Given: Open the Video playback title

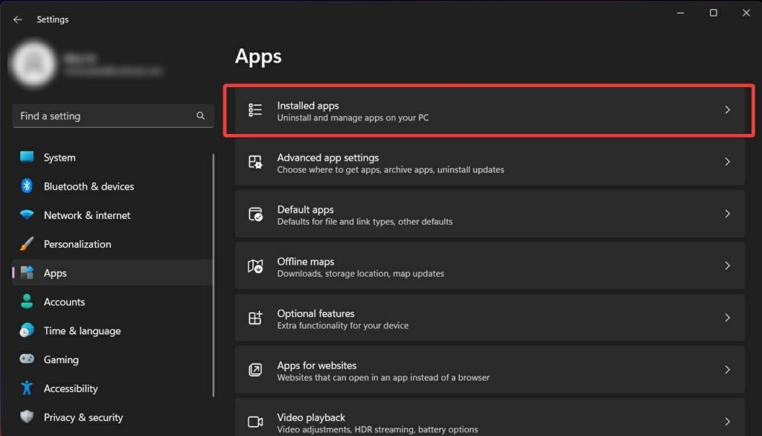Looking at the screenshot, I should pos(311,417).
